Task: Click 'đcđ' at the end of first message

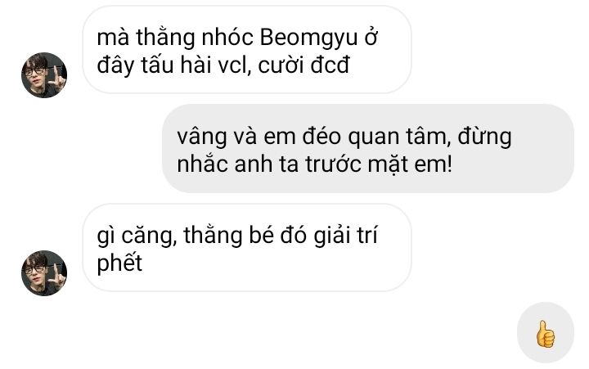Action: pyautogui.click(x=330, y=65)
